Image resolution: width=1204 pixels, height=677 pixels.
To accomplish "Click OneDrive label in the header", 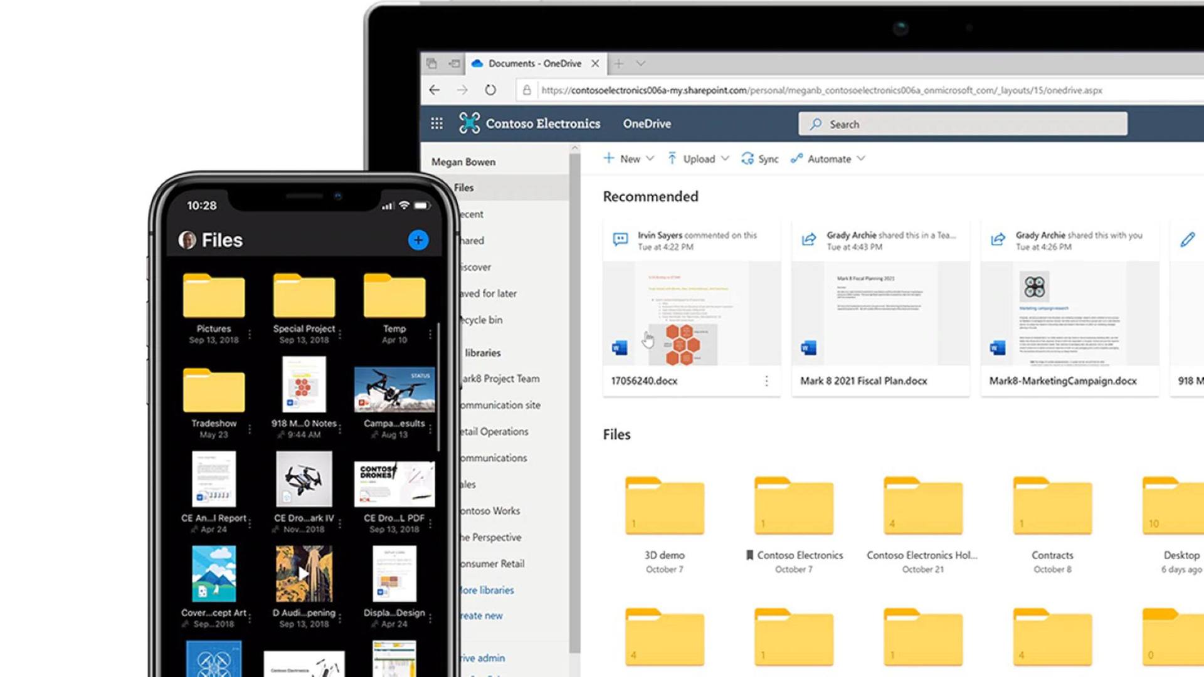I will 647,123.
